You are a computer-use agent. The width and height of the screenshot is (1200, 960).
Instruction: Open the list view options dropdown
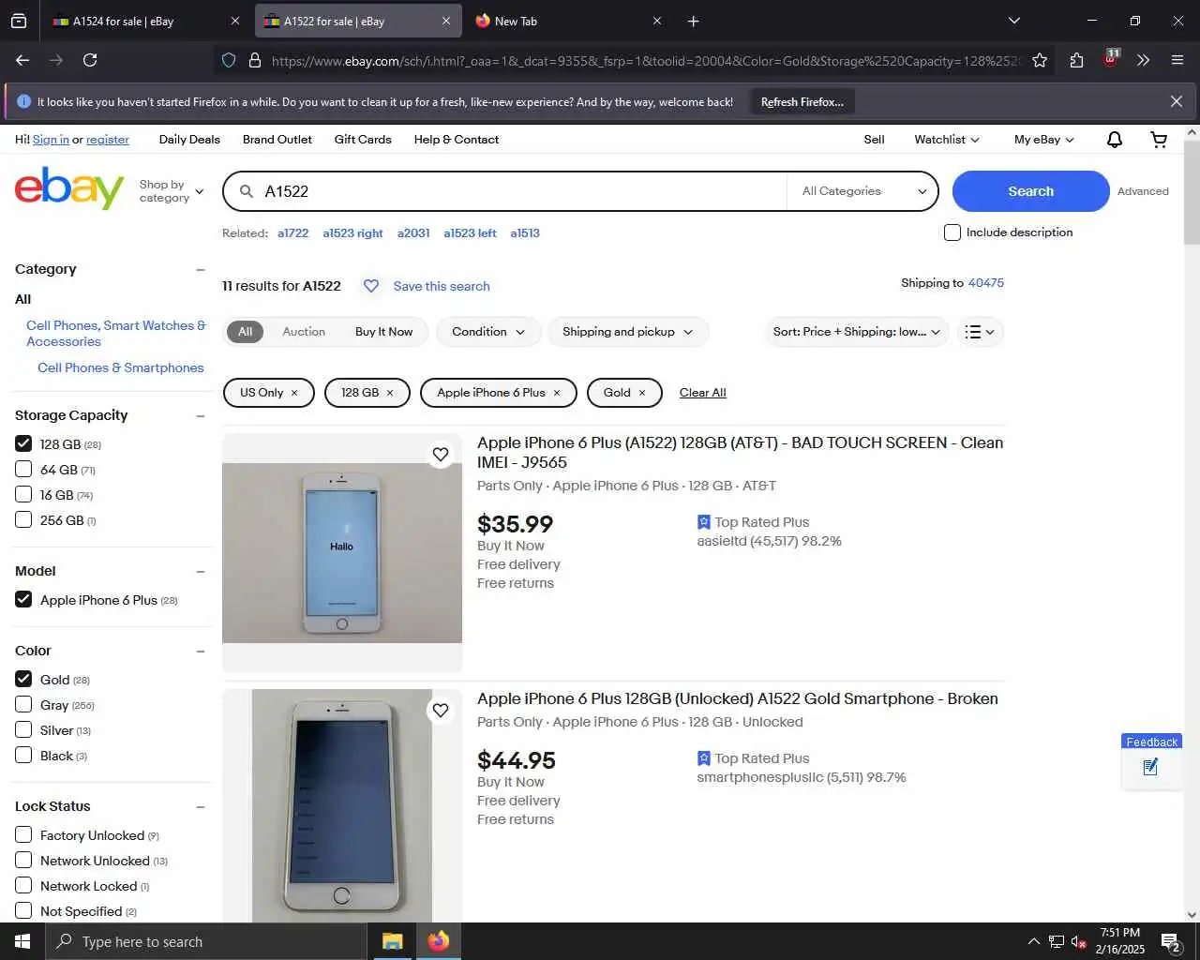(980, 332)
